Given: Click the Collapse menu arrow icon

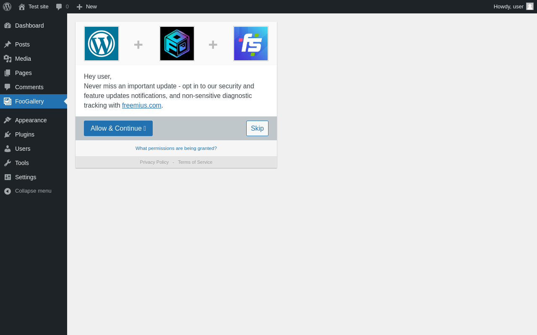Looking at the screenshot, I should coord(8,191).
